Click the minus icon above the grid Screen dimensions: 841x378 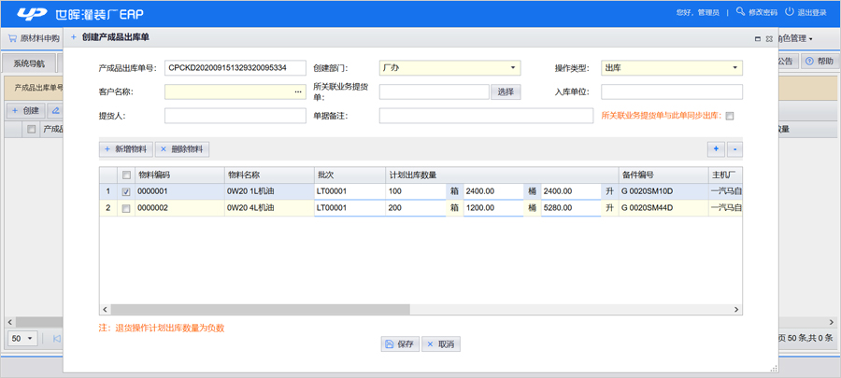click(735, 149)
